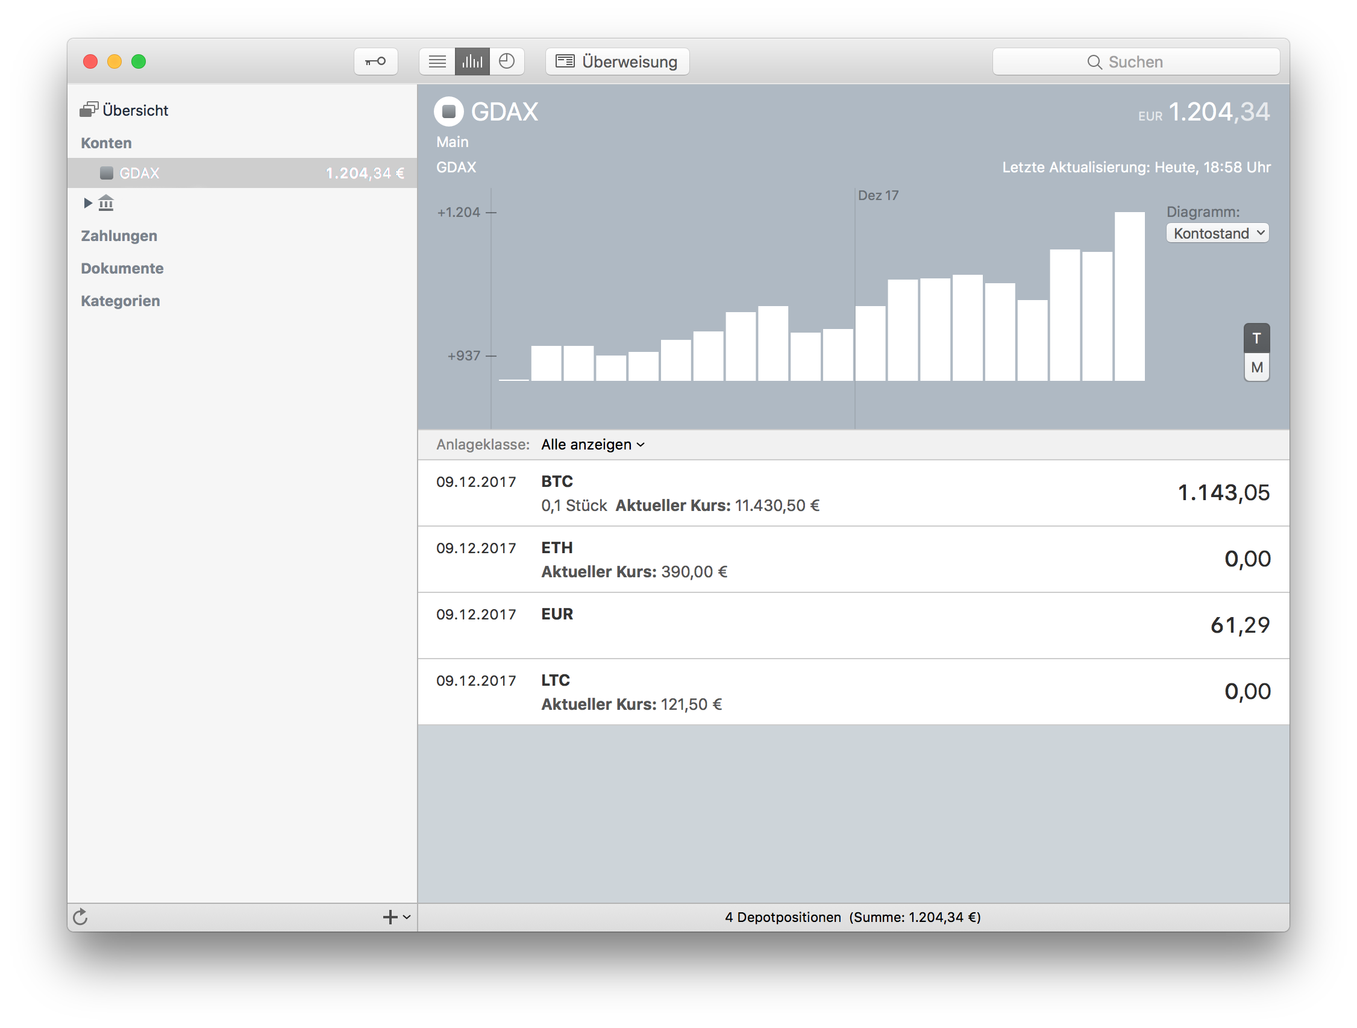This screenshot has width=1357, height=1028.
Task: Click the sidebar GDAX balance 1.204,34 €
Action: pyautogui.click(x=365, y=173)
